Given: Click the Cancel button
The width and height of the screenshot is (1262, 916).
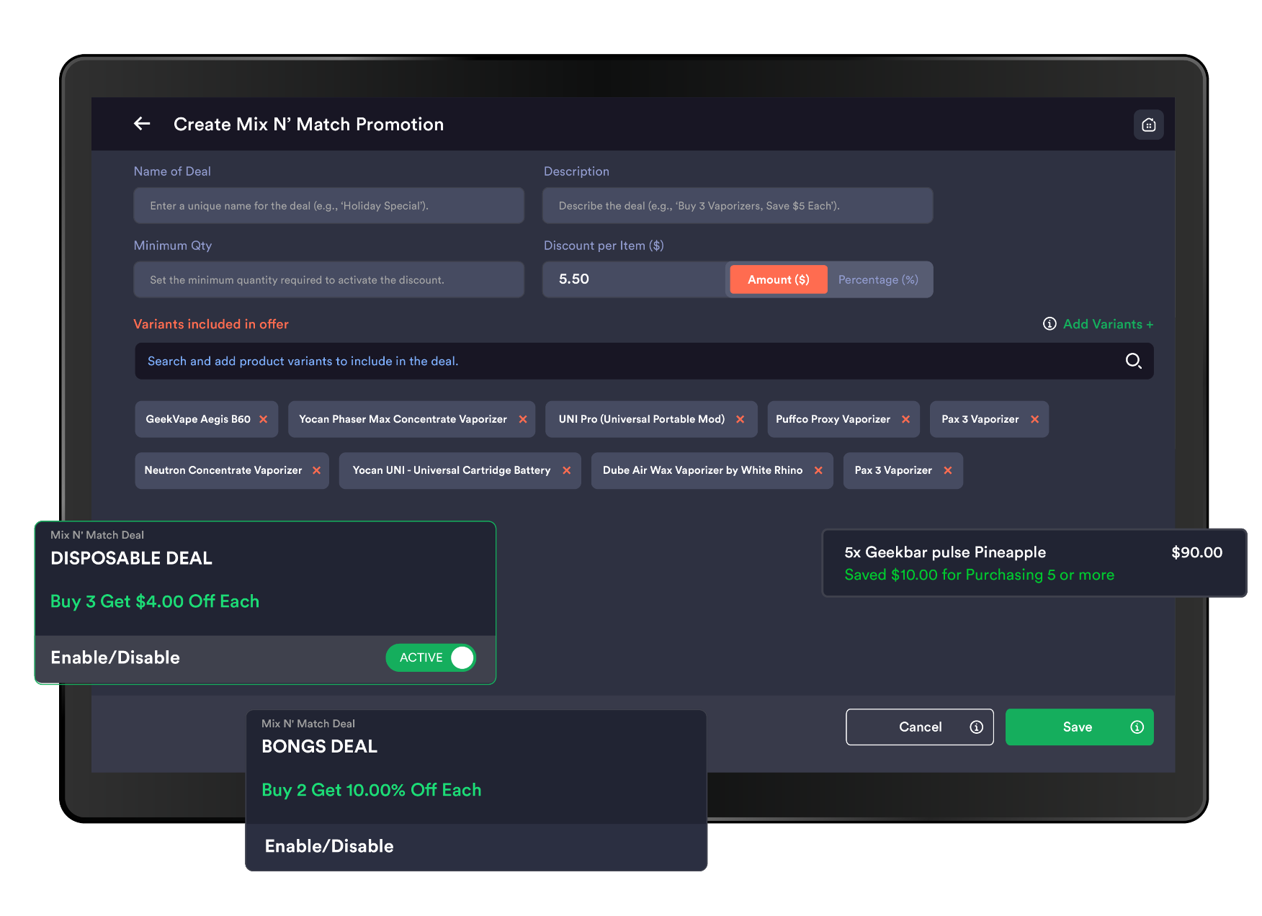Looking at the screenshot, I should pyautogui.click(x=919, y=727).
